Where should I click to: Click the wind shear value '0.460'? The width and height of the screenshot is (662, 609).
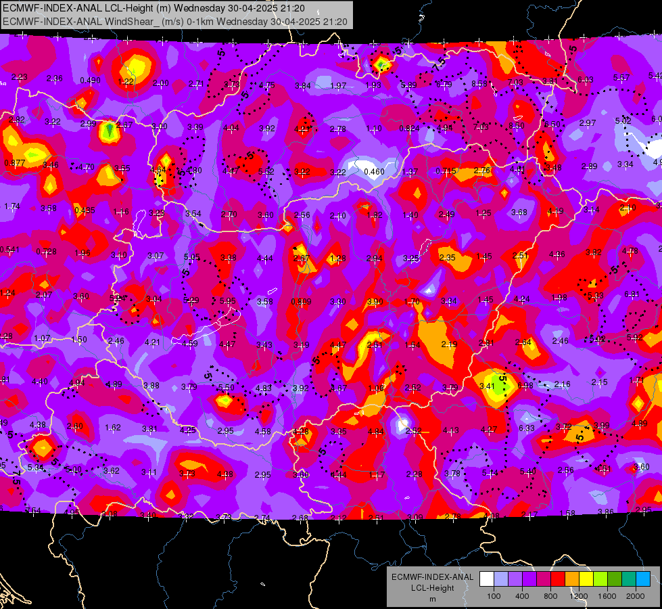(374, 172)
